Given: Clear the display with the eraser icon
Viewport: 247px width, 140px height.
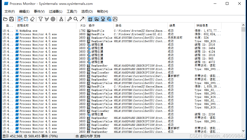Looking at the screenshot, I should pos(32,19).
